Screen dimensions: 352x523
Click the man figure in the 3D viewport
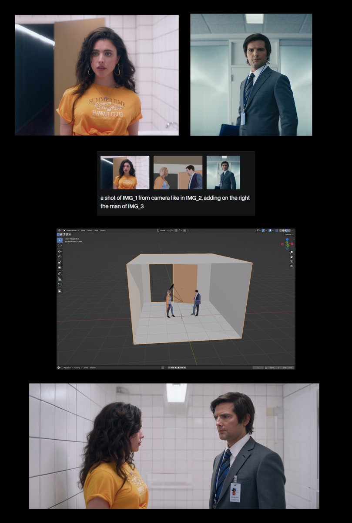[x=196, y=303]
